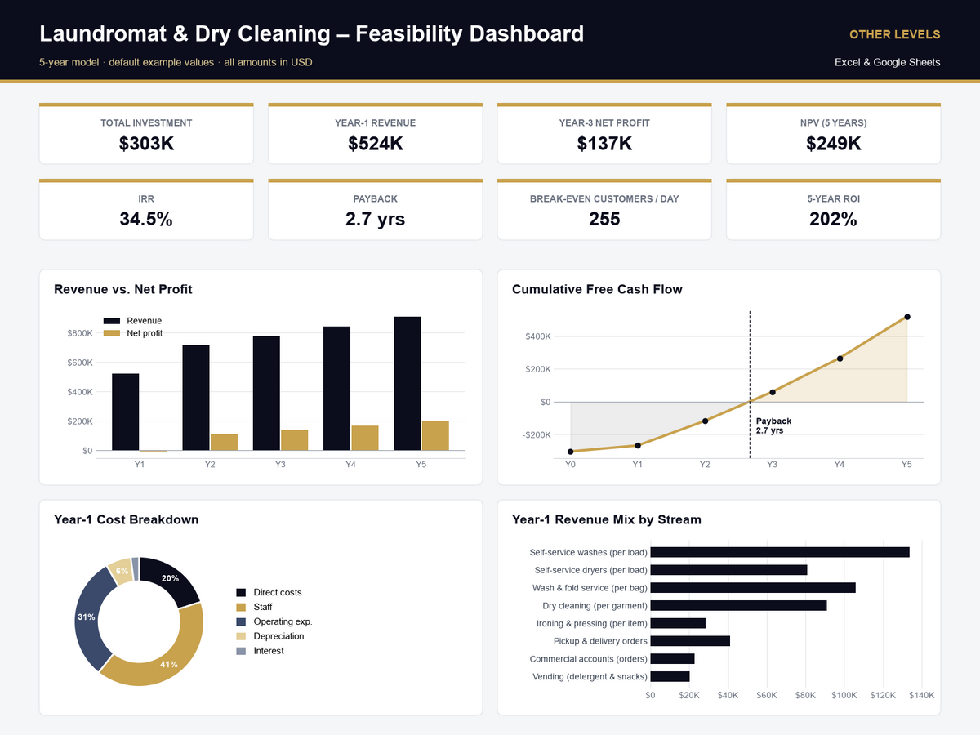980x735 pixels.
Task: Click the Y0 cash flow data point
Action: (x=570, y=452)
